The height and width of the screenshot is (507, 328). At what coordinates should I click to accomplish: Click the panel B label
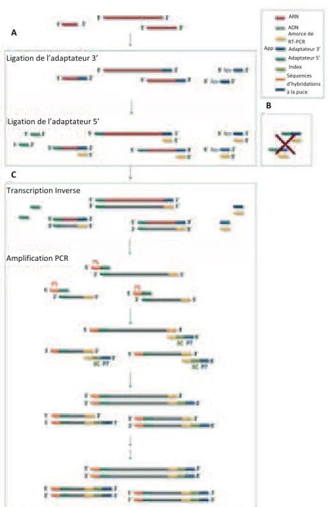pyautogui.click(x=268, y=105)
